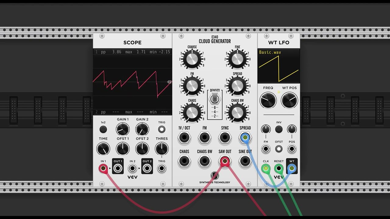
Task: Click the WT LFO module title
Action: point(279,43)
